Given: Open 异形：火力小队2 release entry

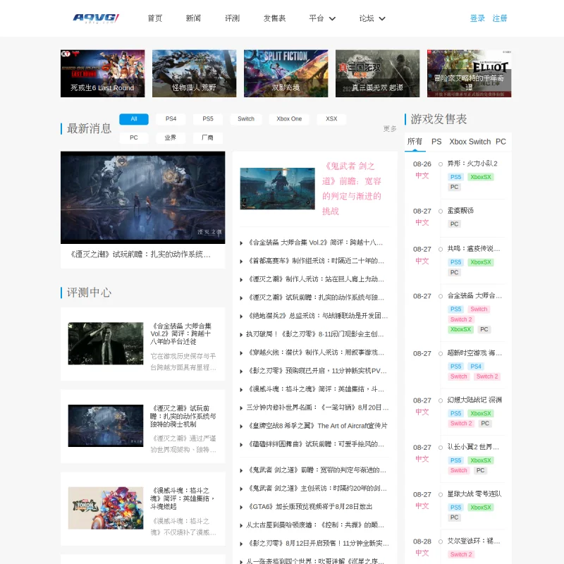Looking at the screenshot, I should click(472, 164).
